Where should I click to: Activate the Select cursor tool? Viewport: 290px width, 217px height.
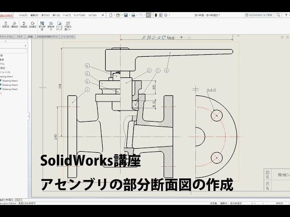pos(149,15)
